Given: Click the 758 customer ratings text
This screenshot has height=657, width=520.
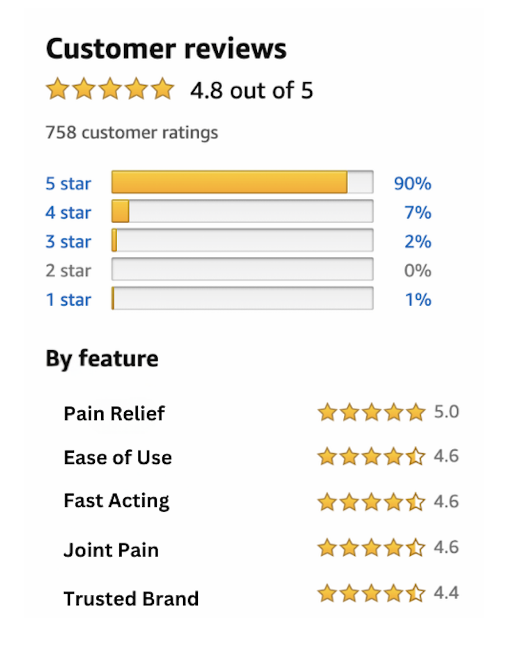Looking at the screenshot, I should [132, 132].
